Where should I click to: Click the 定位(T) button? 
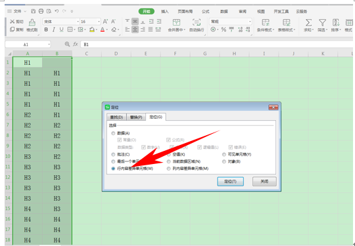[230, 182]
